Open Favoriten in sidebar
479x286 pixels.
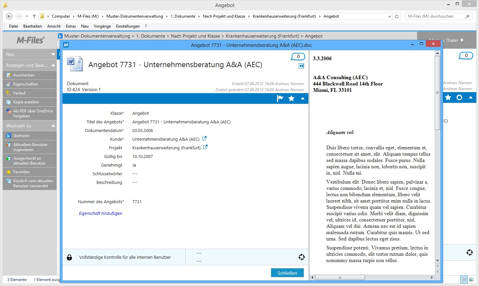tap(30, 172)
